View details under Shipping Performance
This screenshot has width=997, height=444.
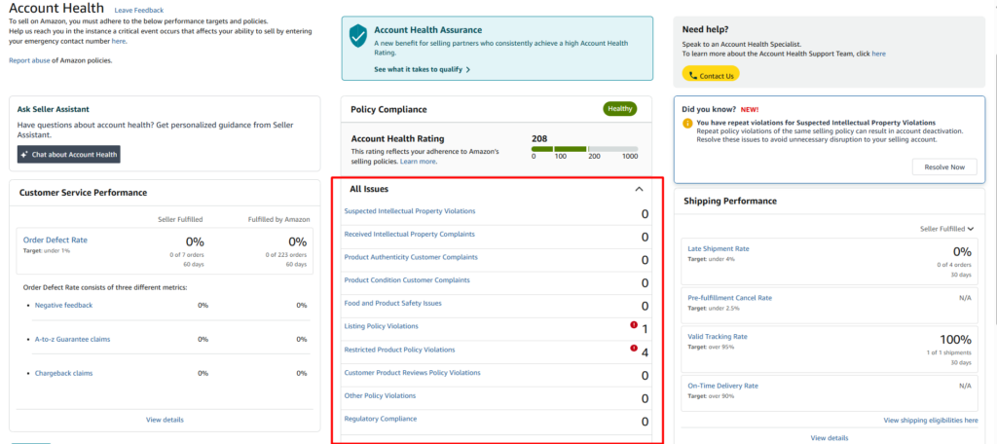(x=830, y=437)
